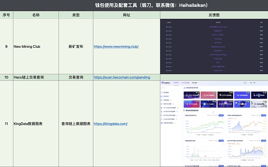Select the New Mining Club feedback image

214,46
